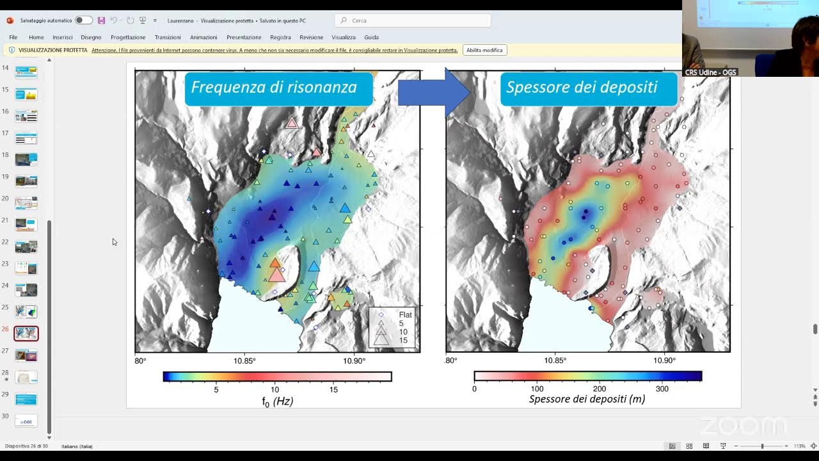Click the 113% zoom level value
This screenshot has height=461, width=819.
(799, 446)
